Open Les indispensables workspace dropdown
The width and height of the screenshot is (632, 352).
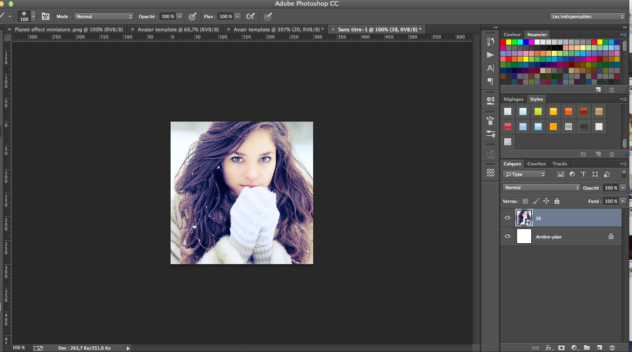tap(587, 16)
